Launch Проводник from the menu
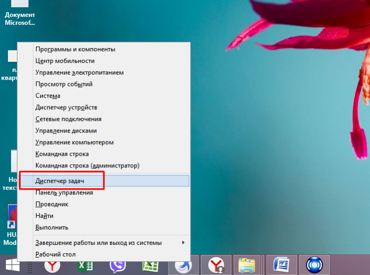 pyautogui.click(x=104, y=204)
